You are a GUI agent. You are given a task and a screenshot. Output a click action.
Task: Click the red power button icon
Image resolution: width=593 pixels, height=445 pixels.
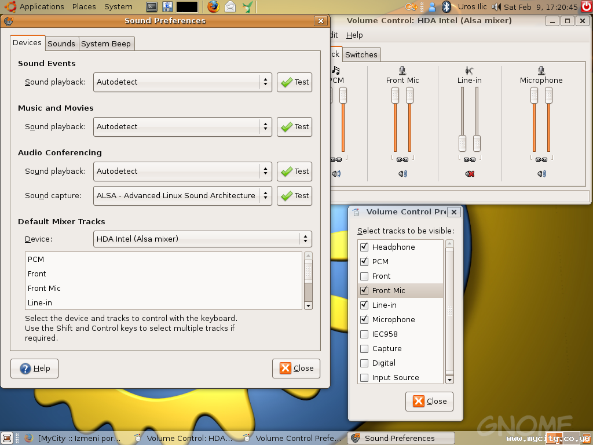pos(586,6)
